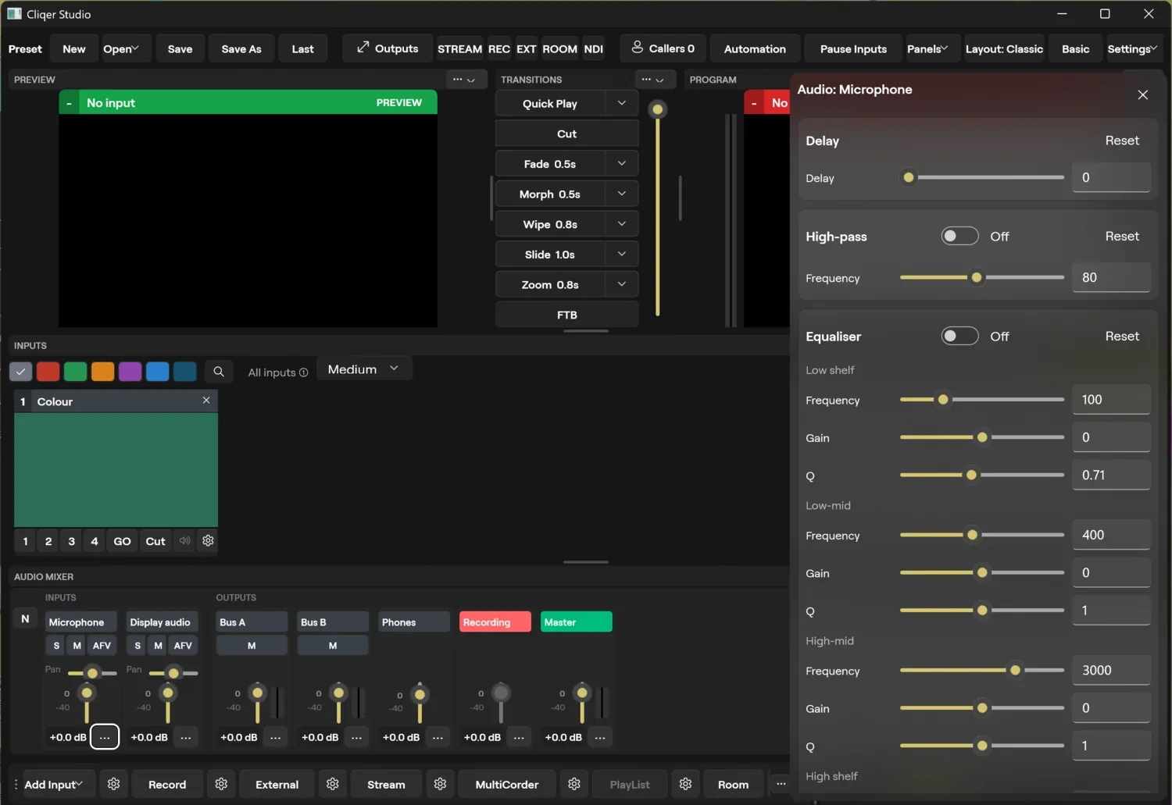The image size is (1172, 805).
Task: Click the MultiCorder button
Action: [x=507, y=784]
